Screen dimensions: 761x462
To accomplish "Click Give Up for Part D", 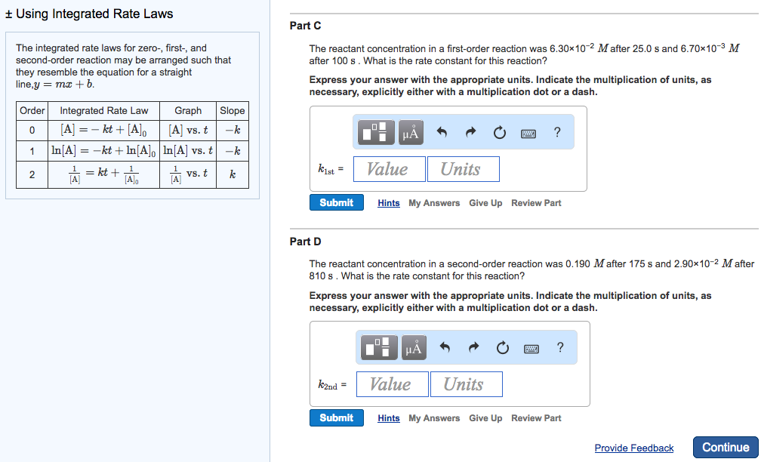I will (485, 417).
